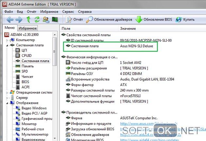Select the Чипсет системной платы row

103,96
